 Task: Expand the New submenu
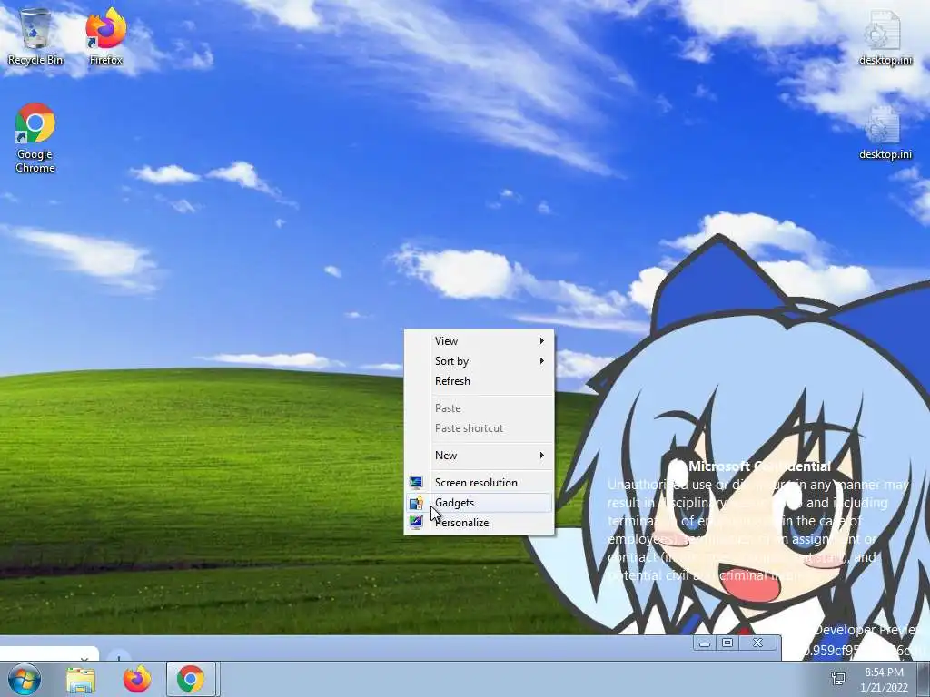[480, 456]
